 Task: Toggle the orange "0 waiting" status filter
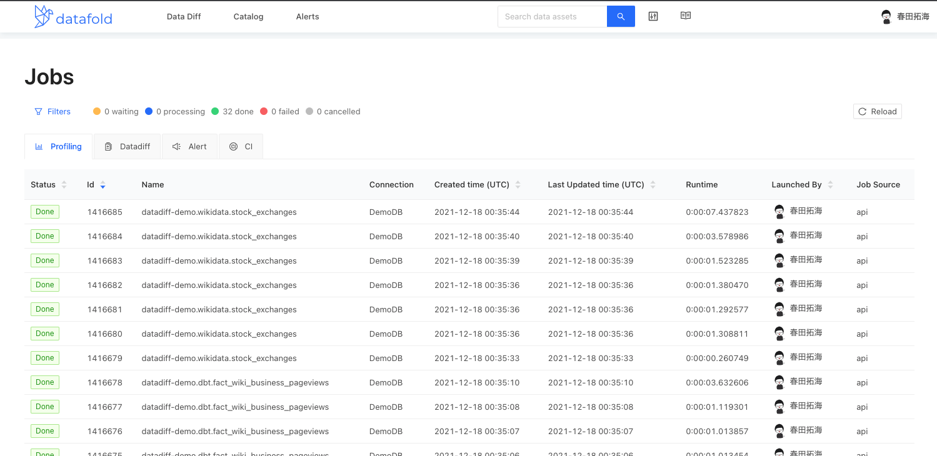[116, 111]
